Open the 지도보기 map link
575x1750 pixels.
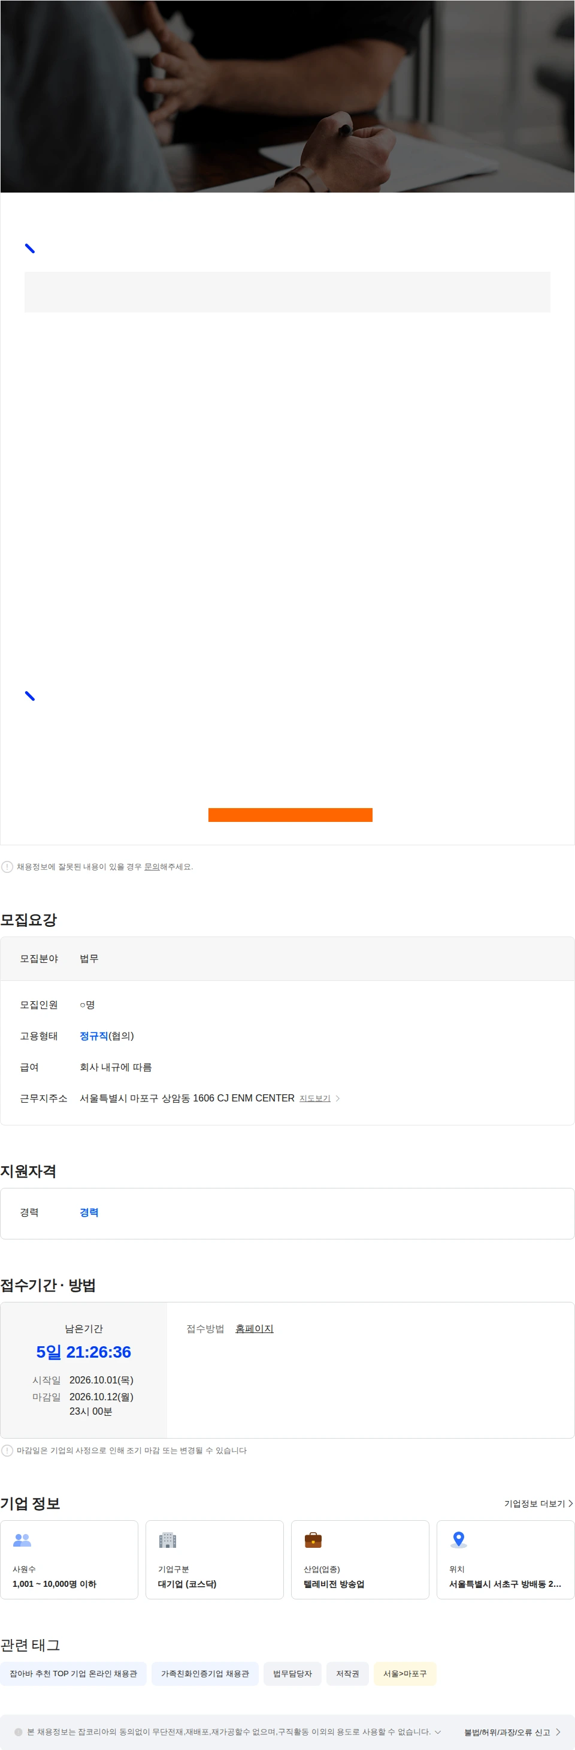pyautogui.click(x=314, y=1098)
